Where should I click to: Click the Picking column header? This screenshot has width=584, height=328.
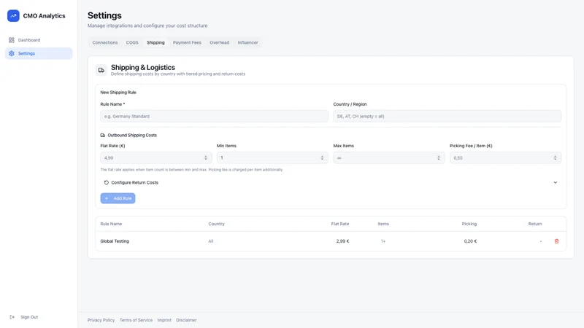[x=469, y=224]
